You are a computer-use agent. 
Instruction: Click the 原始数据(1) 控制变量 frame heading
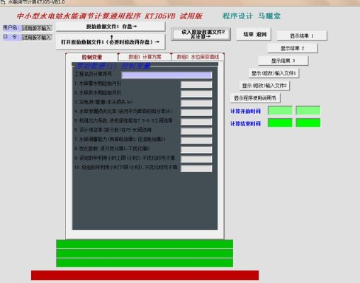tap(113, 67)
